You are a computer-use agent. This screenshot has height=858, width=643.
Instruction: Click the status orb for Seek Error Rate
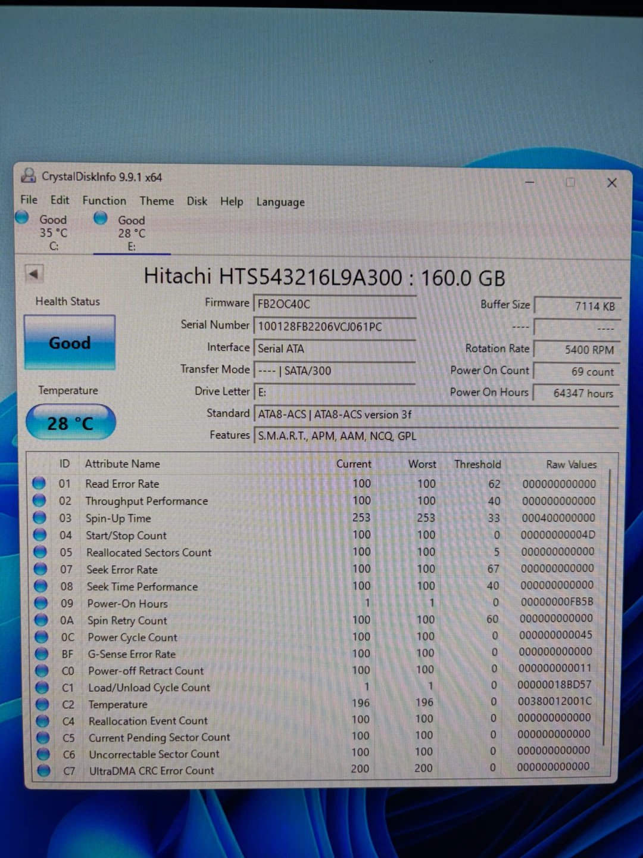[40, 569]
